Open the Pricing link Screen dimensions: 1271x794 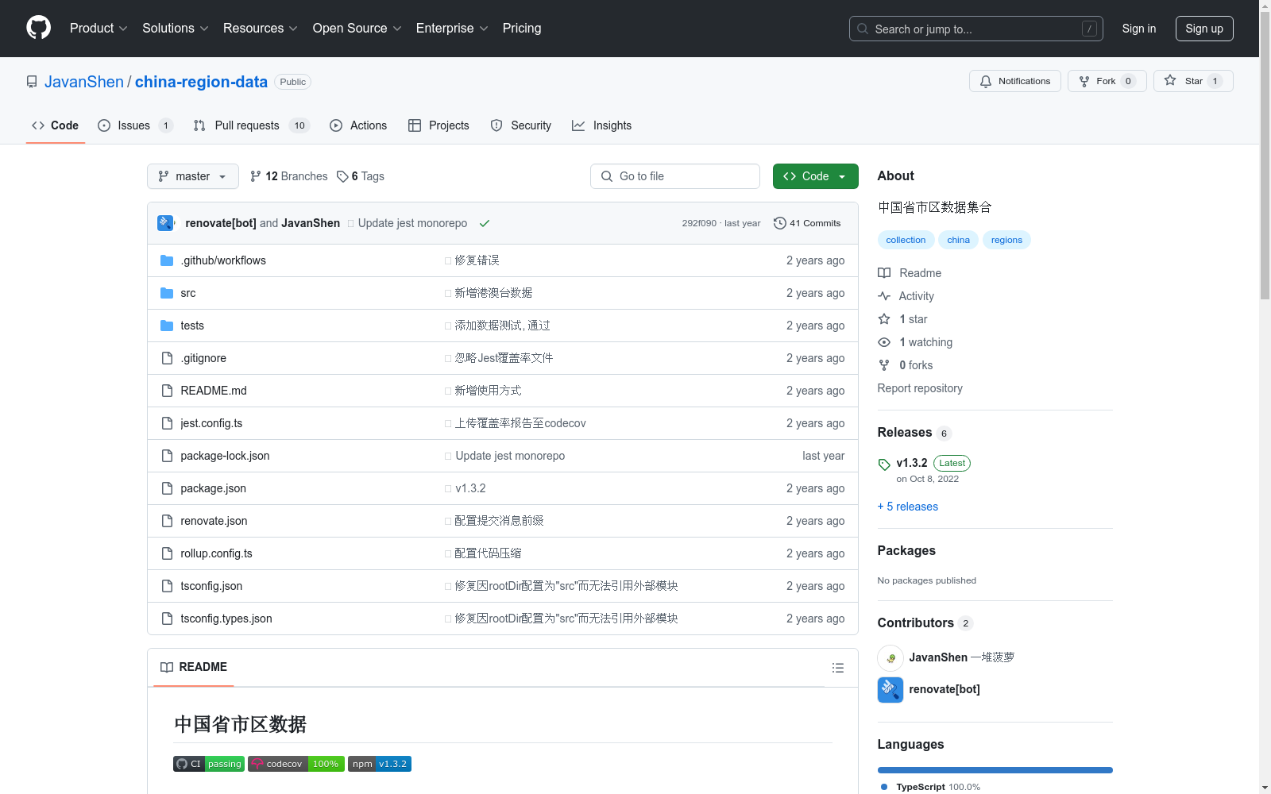pyautogui.click(x=522, y=28)
